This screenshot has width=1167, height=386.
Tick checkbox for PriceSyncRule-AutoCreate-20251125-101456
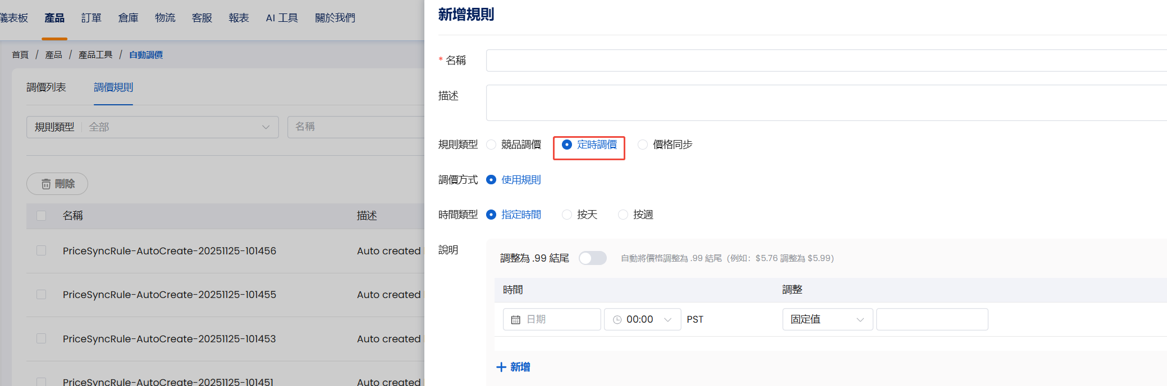[41, 250]
